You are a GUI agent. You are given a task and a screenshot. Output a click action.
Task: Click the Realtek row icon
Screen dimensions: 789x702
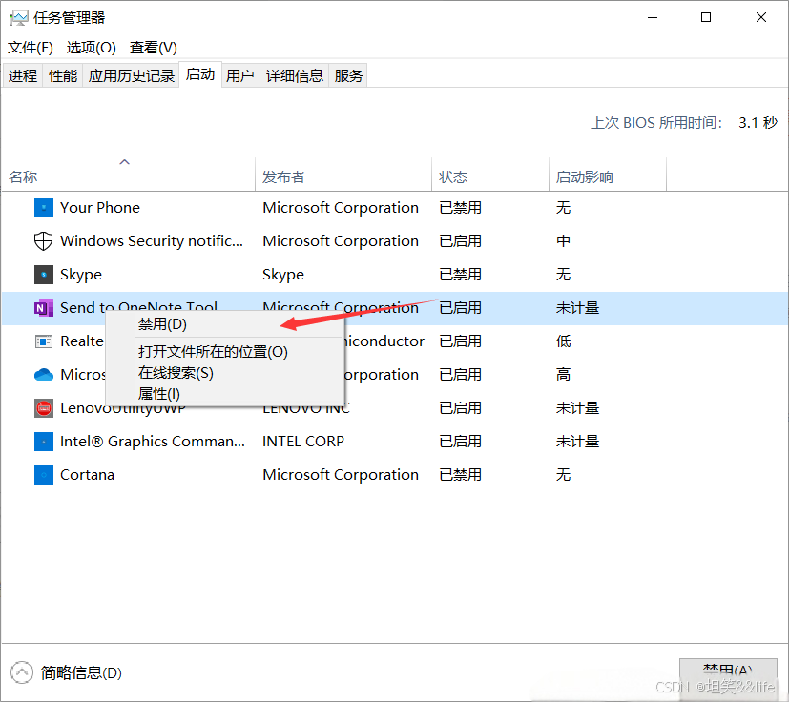pyautogui.click(x=44, y=341)
